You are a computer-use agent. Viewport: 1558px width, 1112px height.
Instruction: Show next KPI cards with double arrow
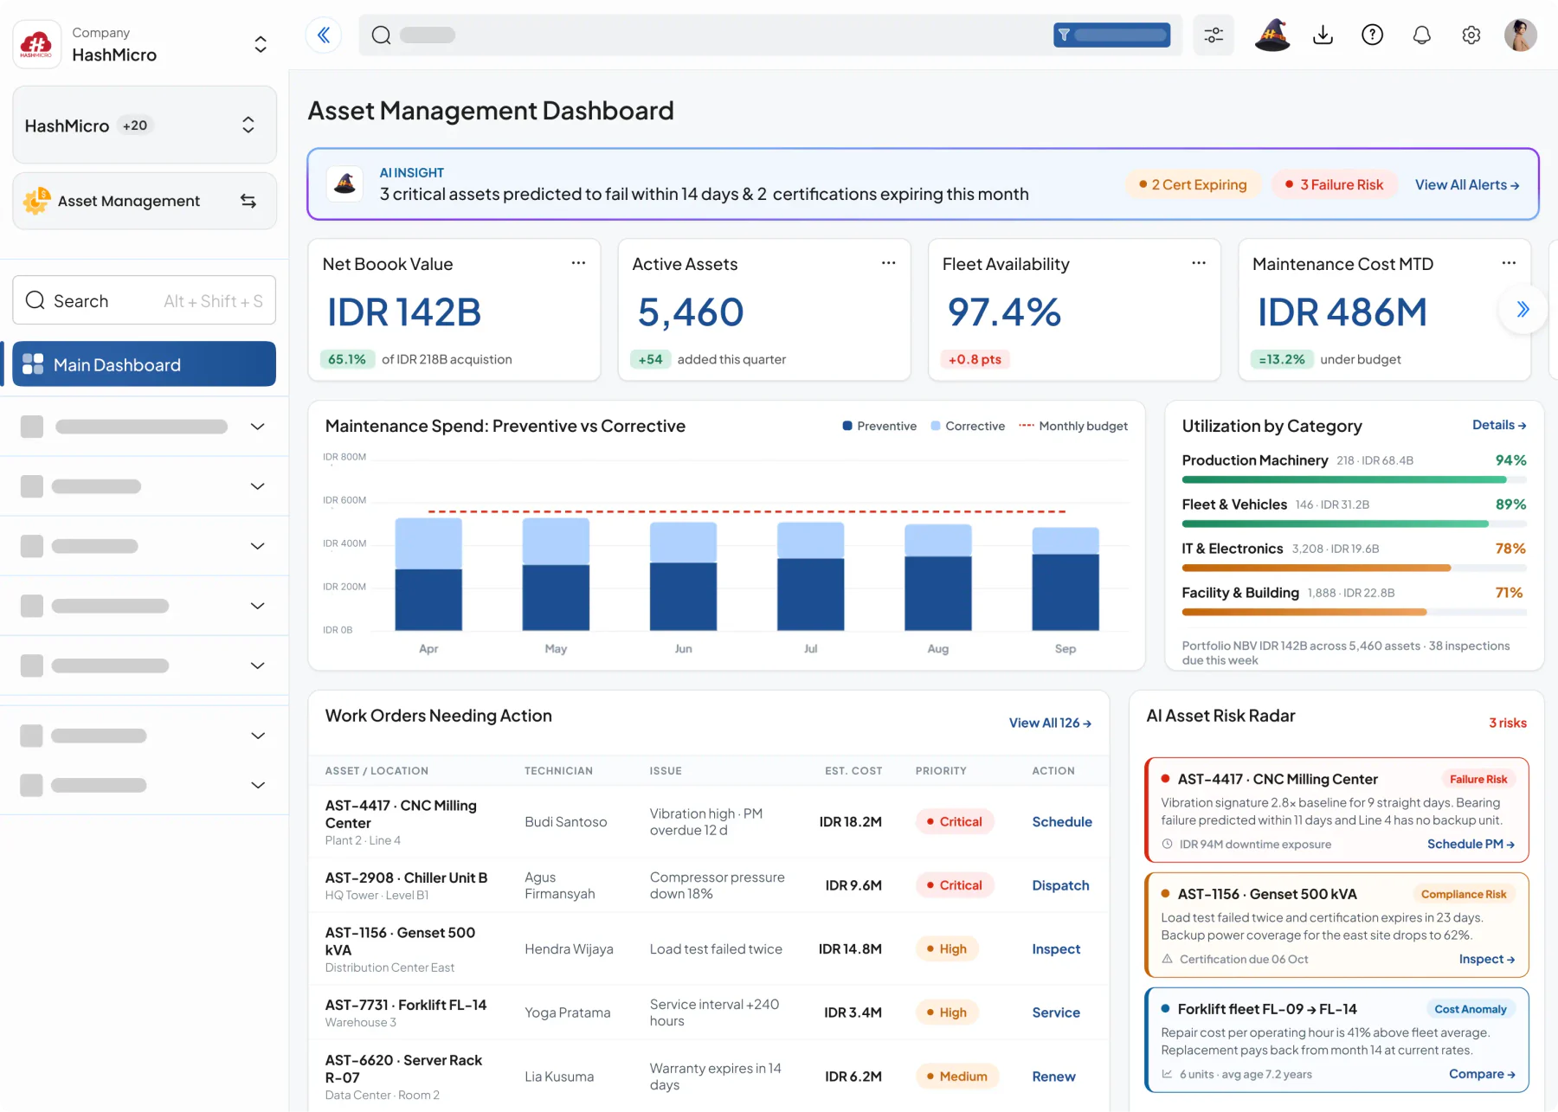[1523, 309]
